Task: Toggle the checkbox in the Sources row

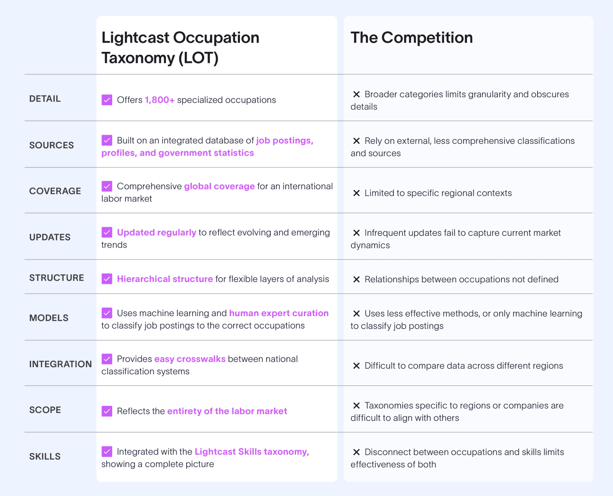Action: click(x=107, y=140)
